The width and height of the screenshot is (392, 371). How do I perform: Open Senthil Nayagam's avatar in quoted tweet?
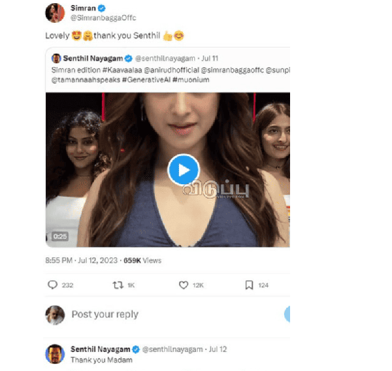pos(56,59)
